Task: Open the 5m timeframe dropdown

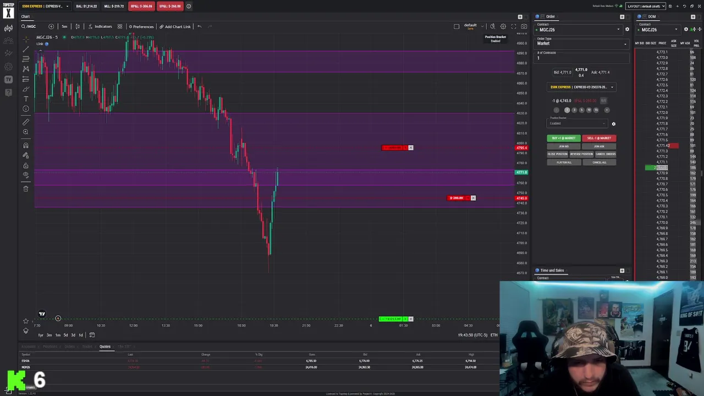Action: (x=64, y=26)
